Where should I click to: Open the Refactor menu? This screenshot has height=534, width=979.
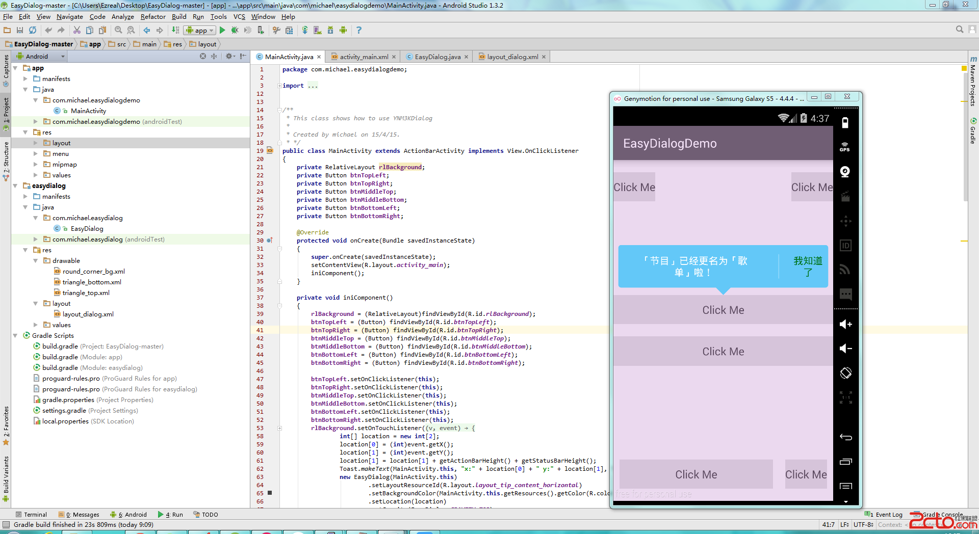[x=153, y=17]
